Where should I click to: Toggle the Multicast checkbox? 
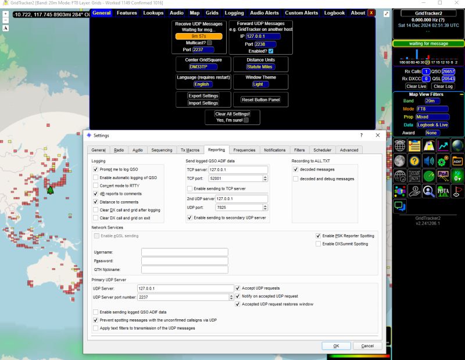[209, 42]
